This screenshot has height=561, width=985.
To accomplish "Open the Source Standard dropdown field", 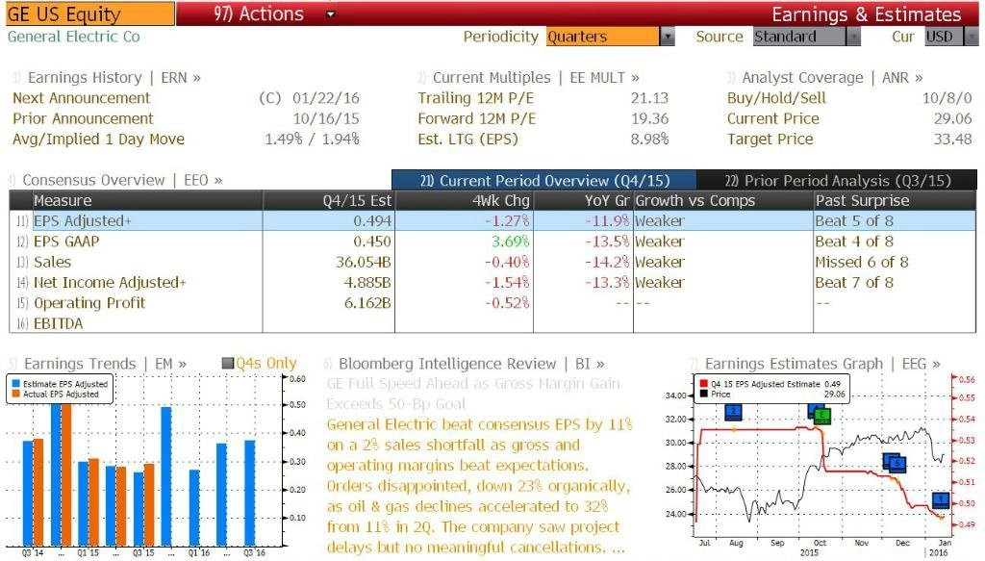I will click(x=799, y=37).
